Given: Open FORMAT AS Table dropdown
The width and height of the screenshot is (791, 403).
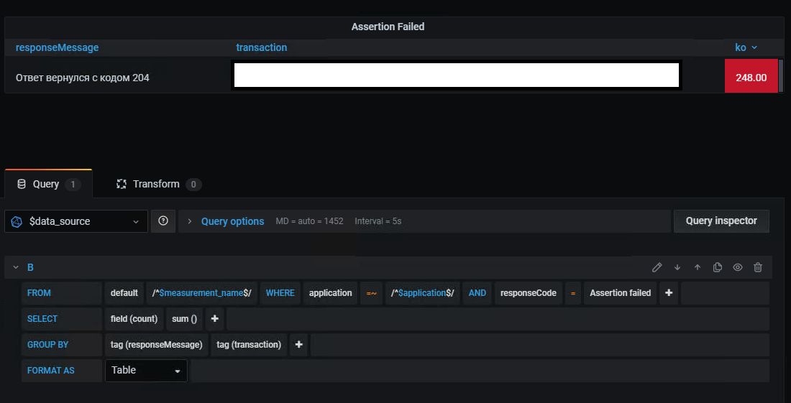Looking at the screenshot, I should (x=146, y=370).
